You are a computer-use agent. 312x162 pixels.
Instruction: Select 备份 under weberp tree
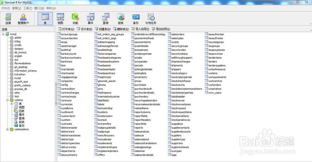click(22, 126)
